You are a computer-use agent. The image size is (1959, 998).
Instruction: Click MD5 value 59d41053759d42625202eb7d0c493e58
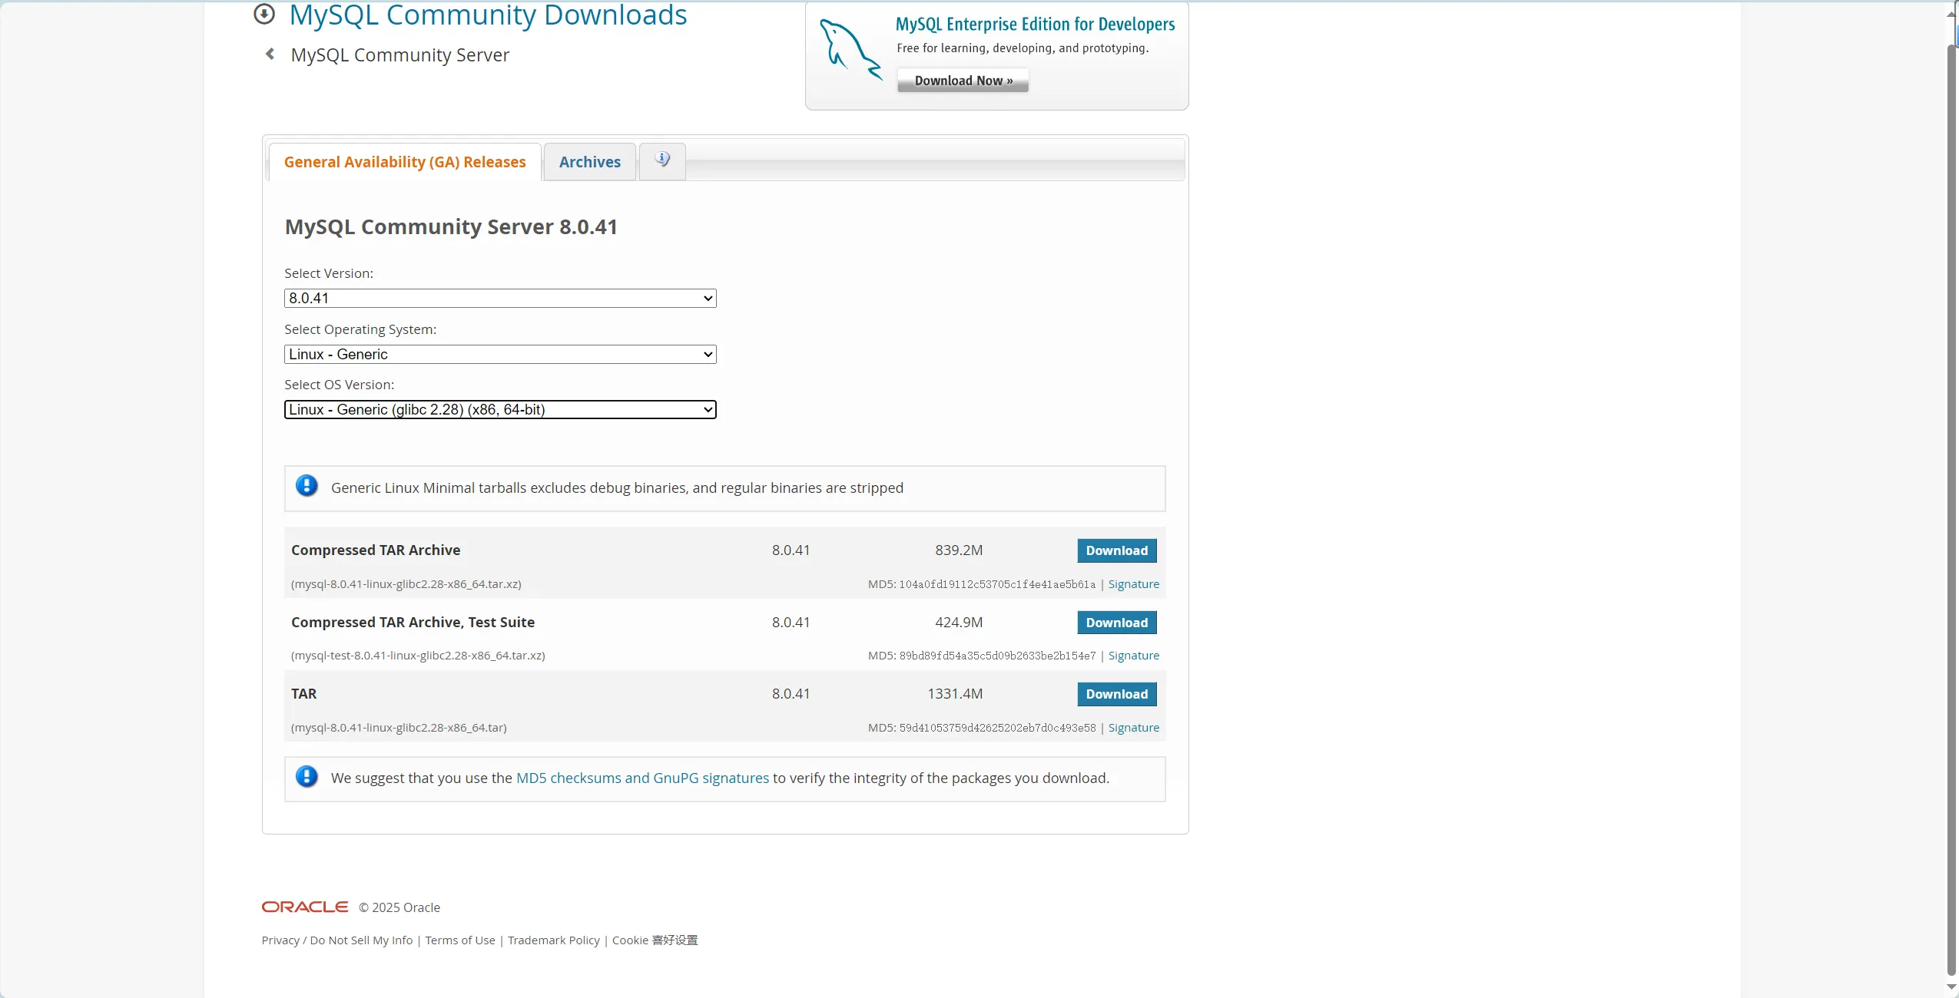[x=997, y=729]
